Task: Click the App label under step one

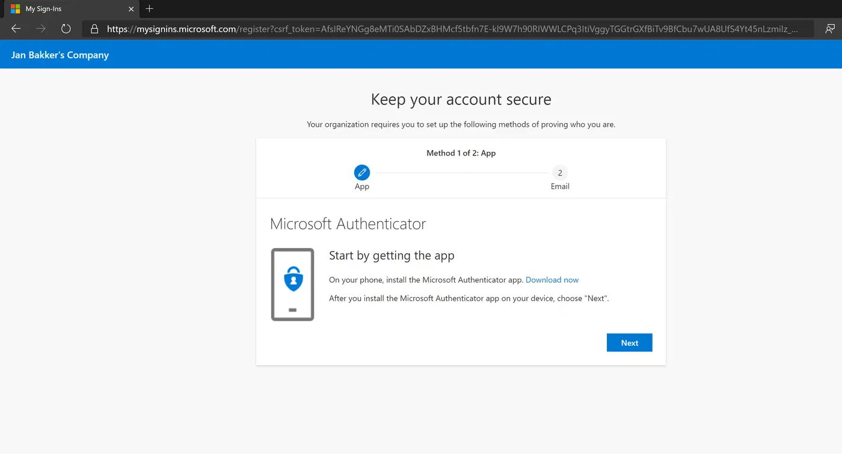Action: [362, 187]
